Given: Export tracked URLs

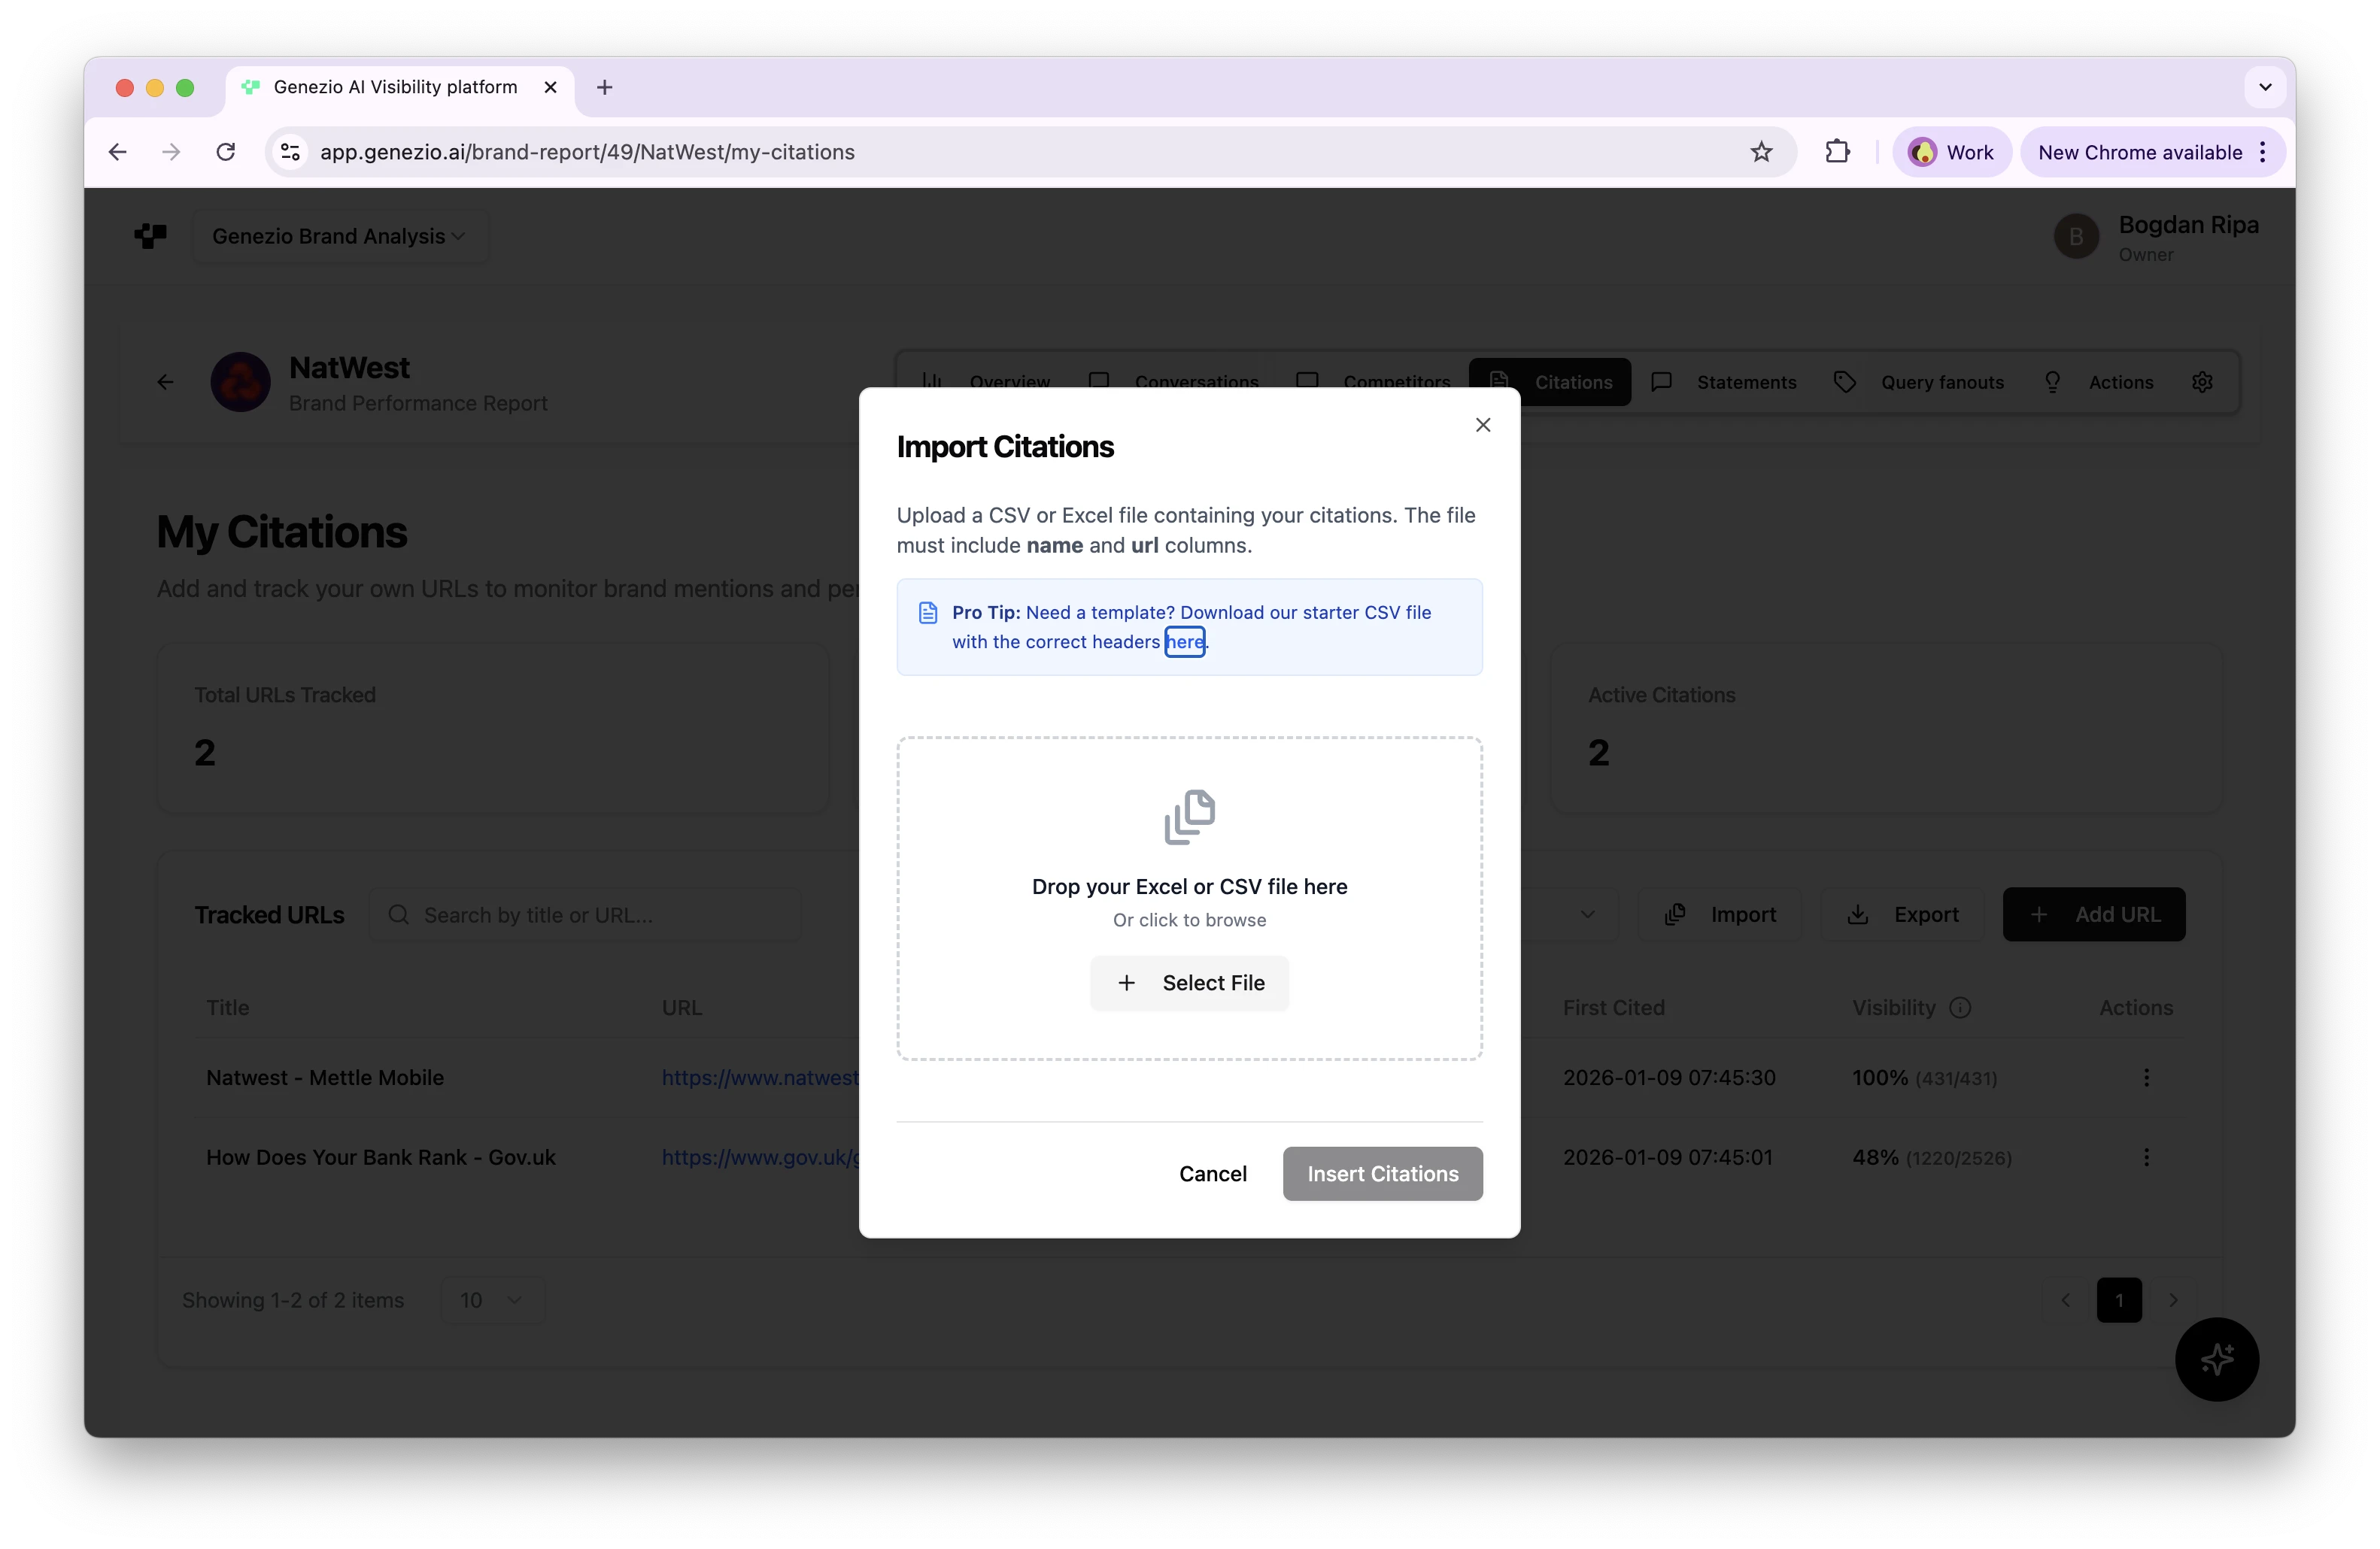Looking at the screenshot, I should coord(1902,914).
